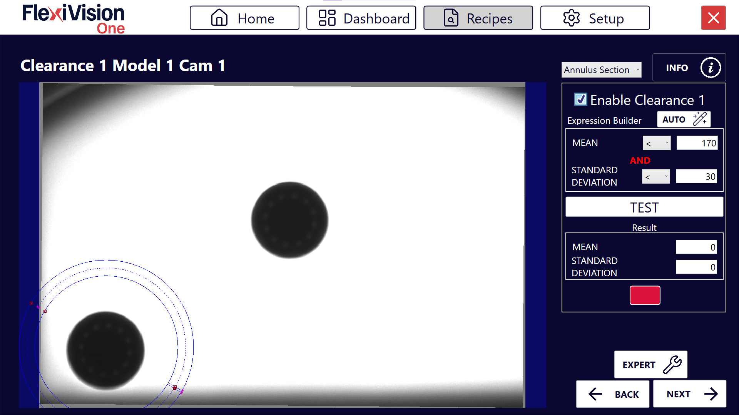
Task: Click the red result status indicator
Action: [645, 295]
